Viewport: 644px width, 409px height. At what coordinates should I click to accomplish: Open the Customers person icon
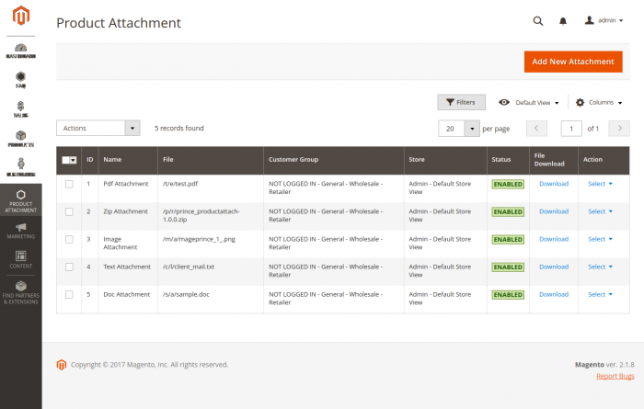point(20,165)
